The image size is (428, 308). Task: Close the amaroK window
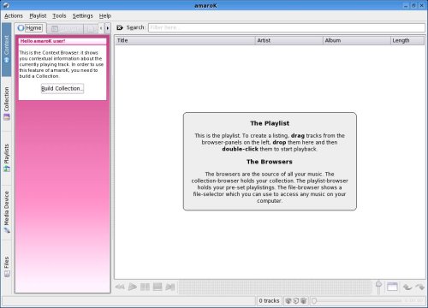click(x=421, y=5)
